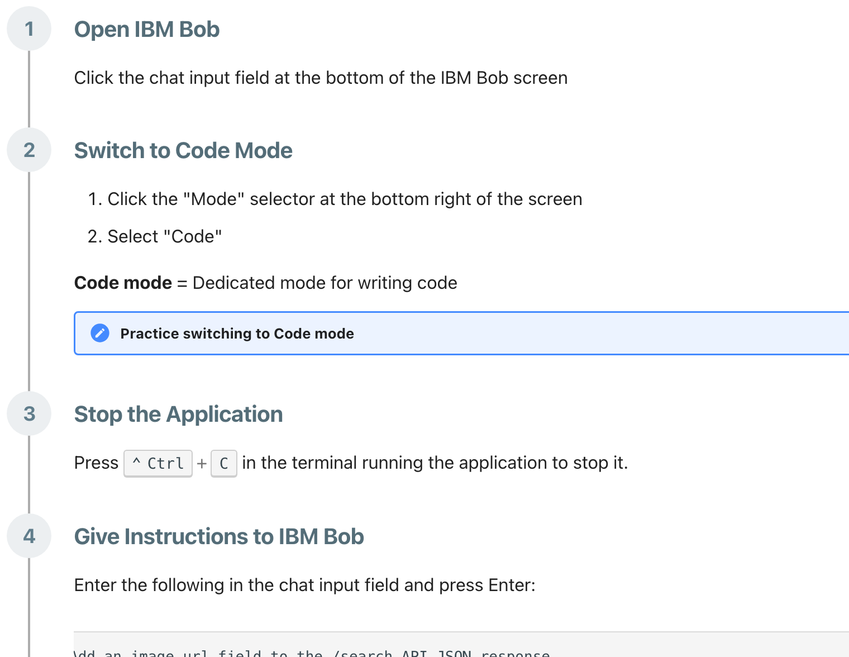
Task: Click the "Ctrl" keyboard key badge
Action: (158, 463)
